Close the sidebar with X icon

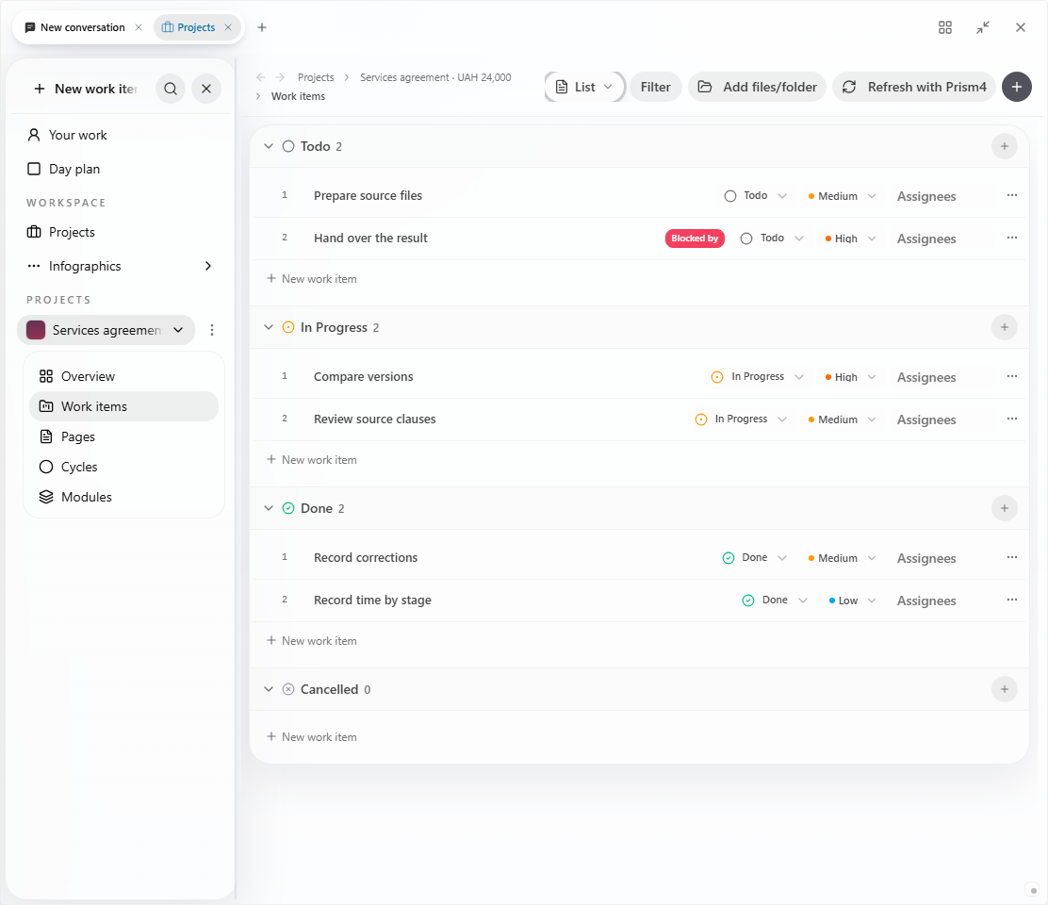click(206, 89)
